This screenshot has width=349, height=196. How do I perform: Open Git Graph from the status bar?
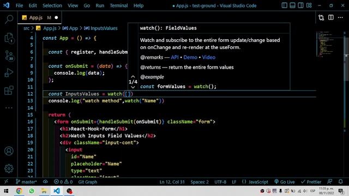coord(88,182)
